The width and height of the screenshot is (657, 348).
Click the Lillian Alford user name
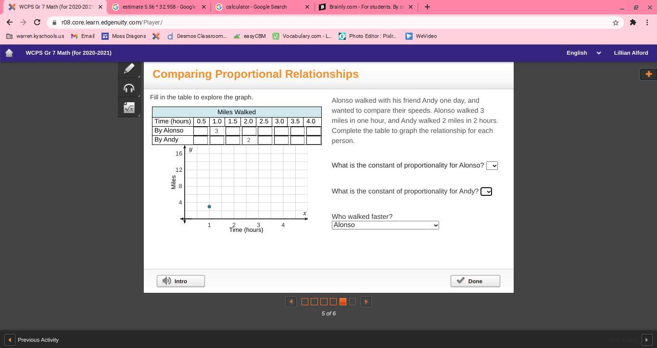click(631, 53)
